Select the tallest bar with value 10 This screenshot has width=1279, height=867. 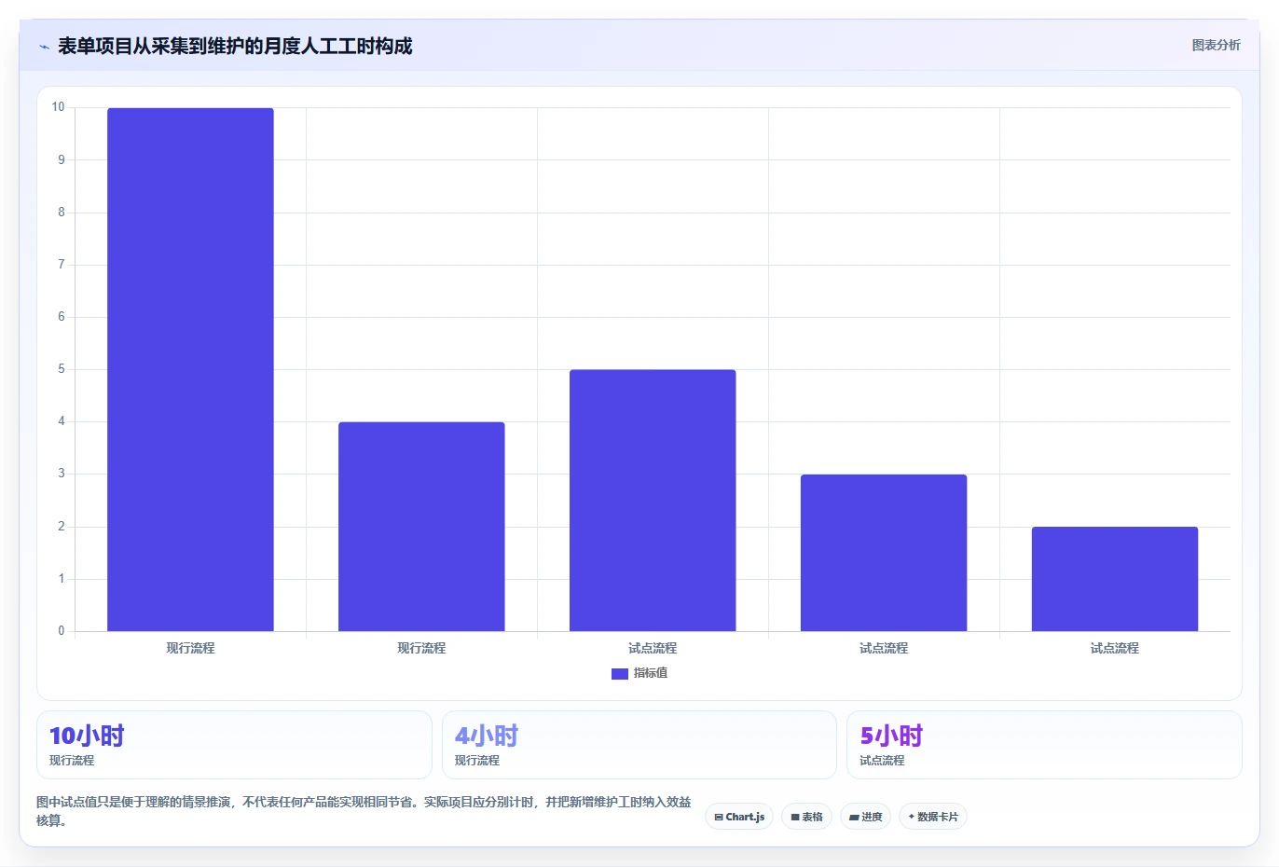point(190,369)
